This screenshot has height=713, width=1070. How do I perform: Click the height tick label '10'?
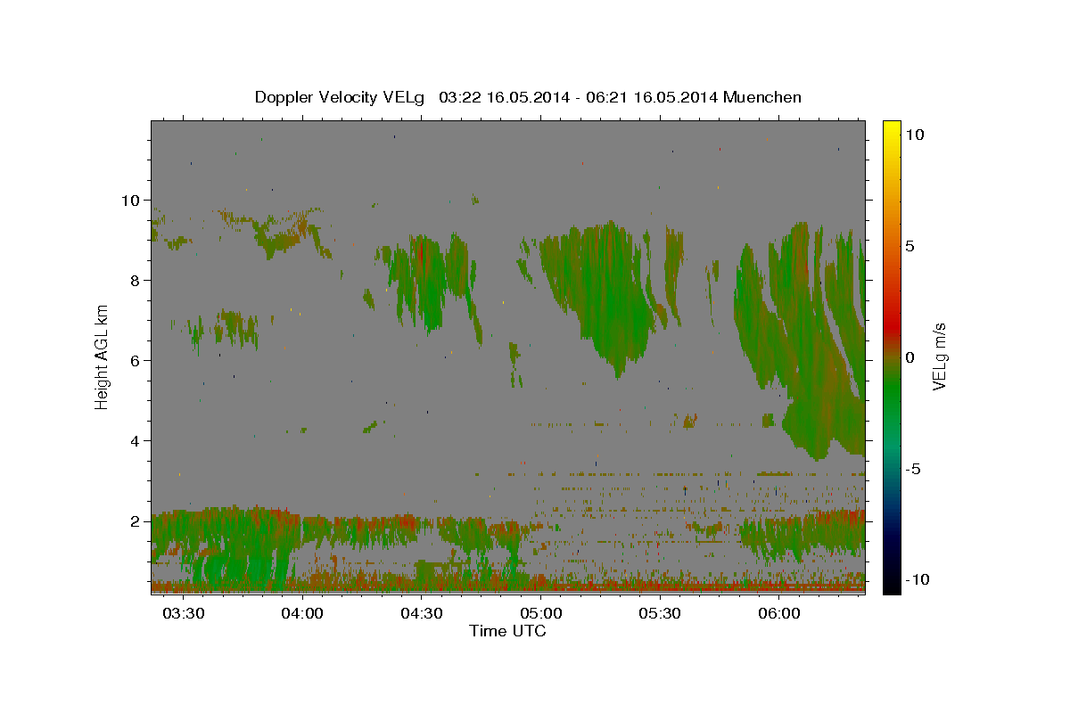coord(129,200)
